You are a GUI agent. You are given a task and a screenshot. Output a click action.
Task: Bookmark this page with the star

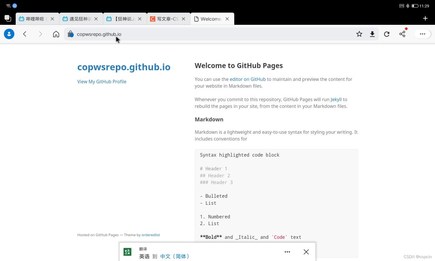point(359,34)
